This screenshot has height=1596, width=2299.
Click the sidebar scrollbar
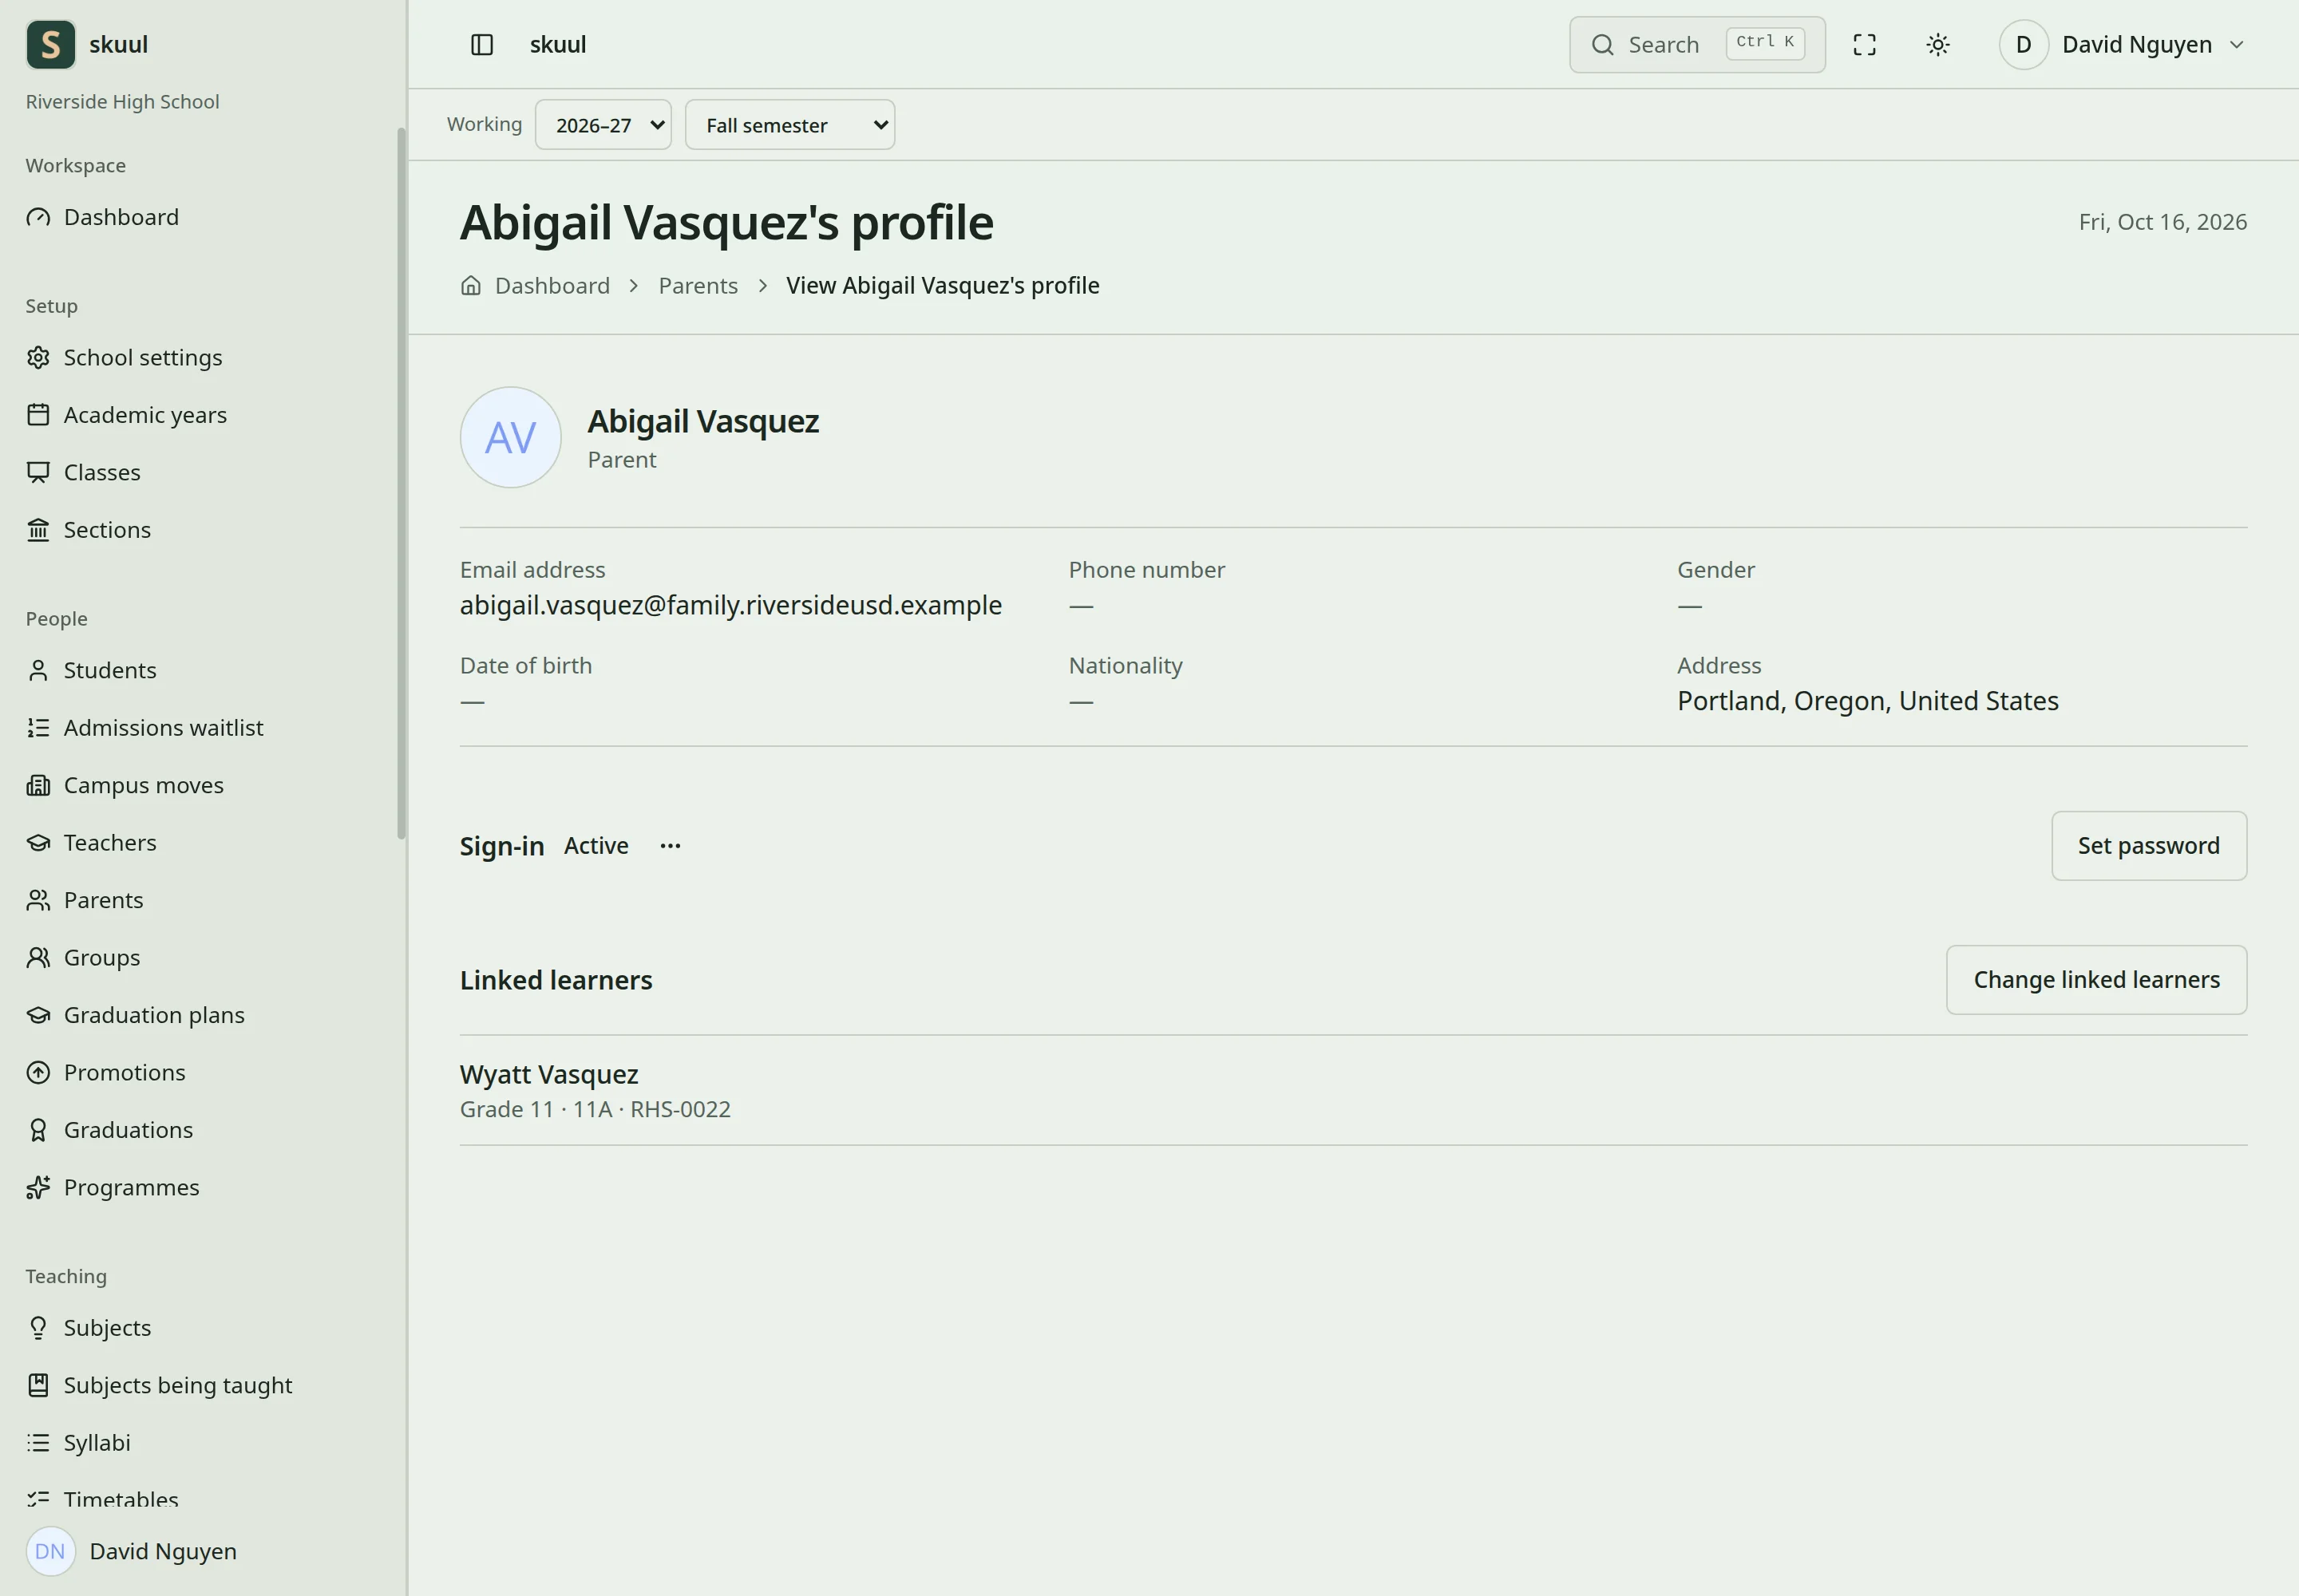pos(402,483)
